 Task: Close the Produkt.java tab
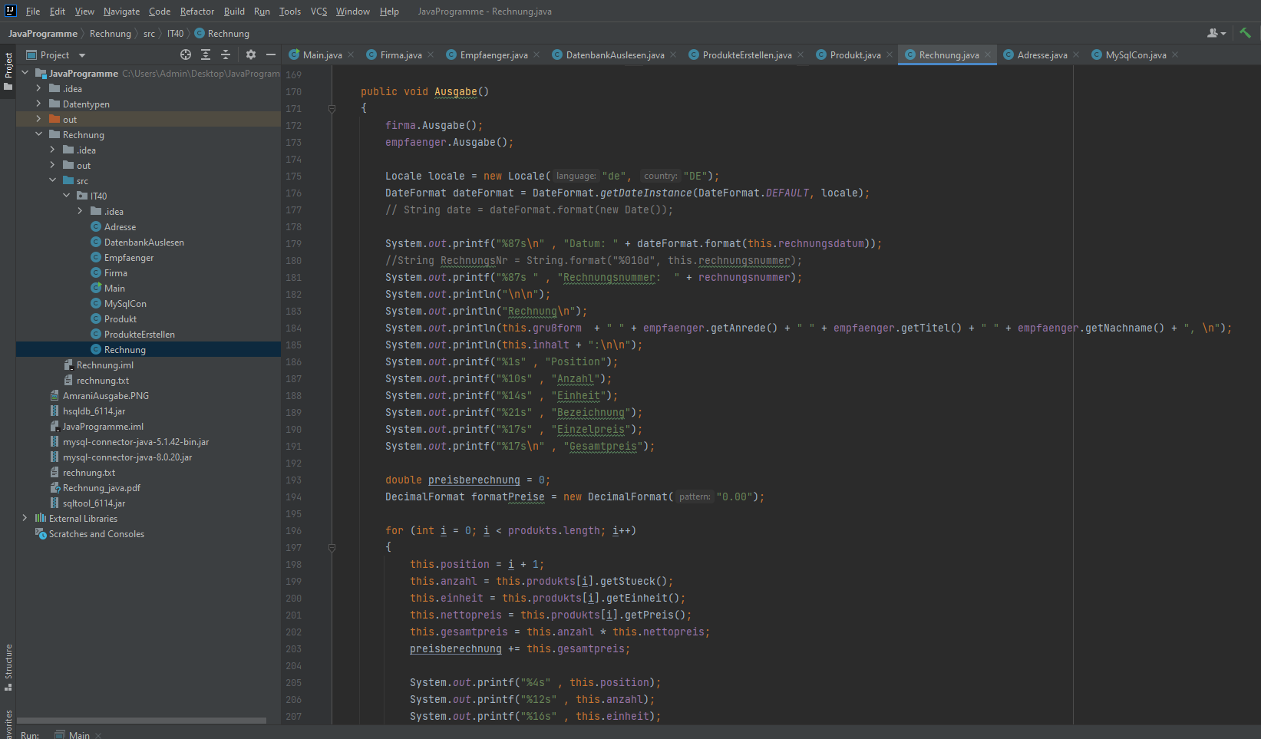890,54
